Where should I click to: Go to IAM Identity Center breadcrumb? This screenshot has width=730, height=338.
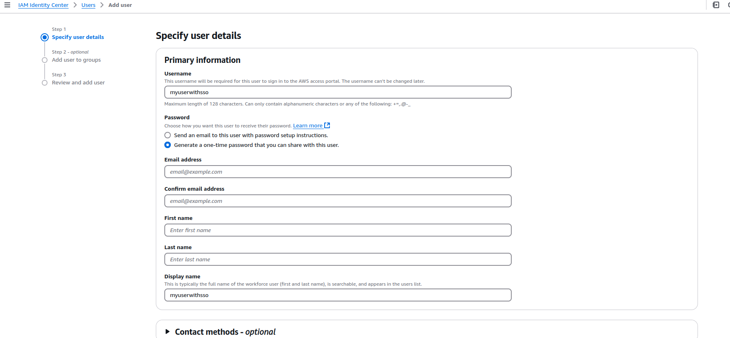43,5
